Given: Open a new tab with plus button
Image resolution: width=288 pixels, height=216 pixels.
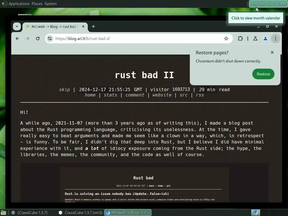Looking at the screenshot, I should [x=93, y=27].
